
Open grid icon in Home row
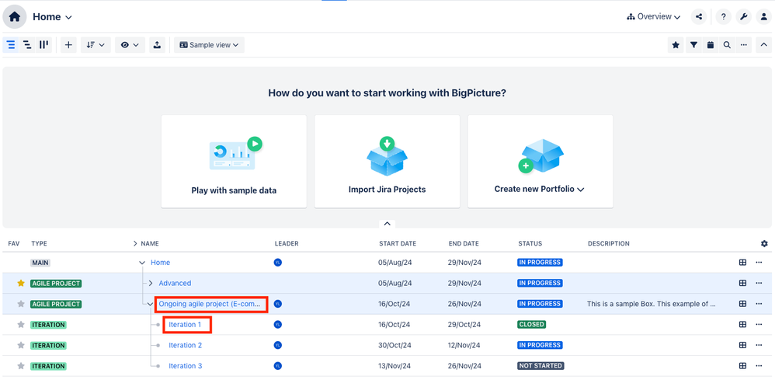(742, 263)
